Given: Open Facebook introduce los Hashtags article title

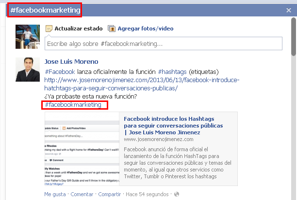Looking at the screenshot, I should tap(173, 126).
